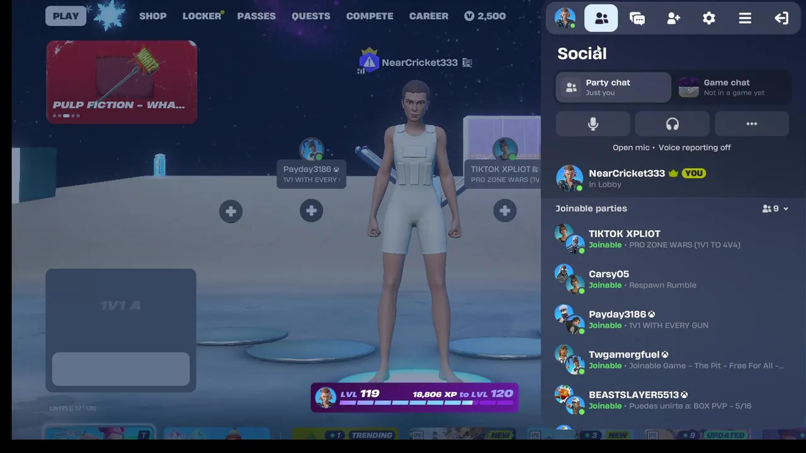Click the PLAY button

(65, 16)
